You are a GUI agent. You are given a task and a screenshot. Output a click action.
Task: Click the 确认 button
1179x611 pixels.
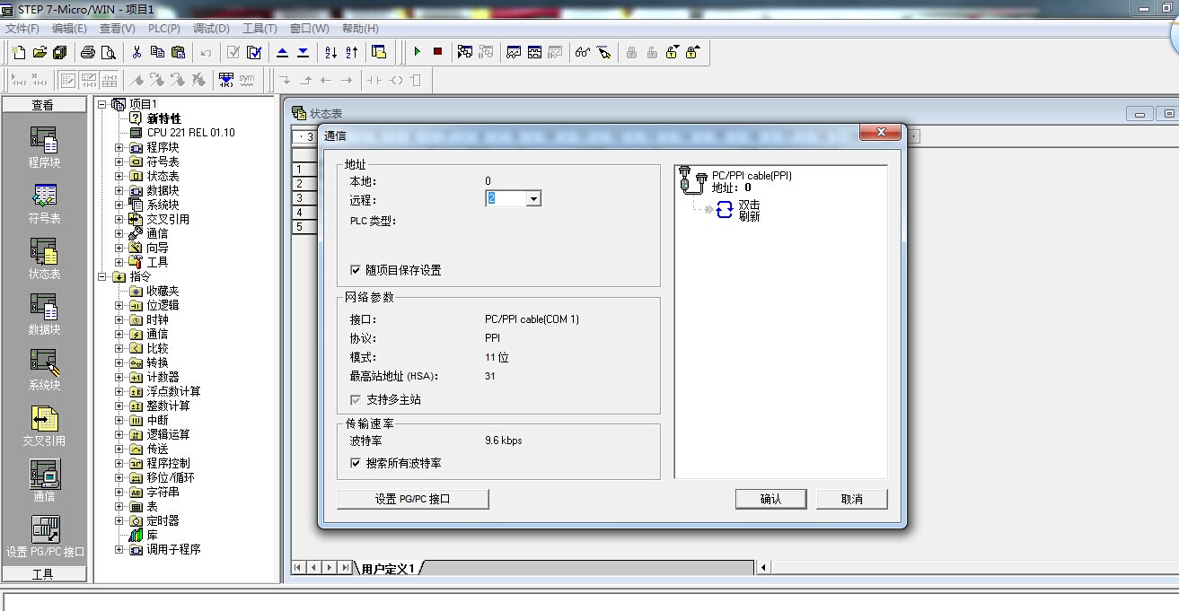click(770, 499)
